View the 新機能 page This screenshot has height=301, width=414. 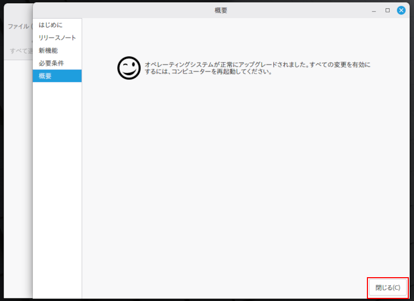pos(50,51)
